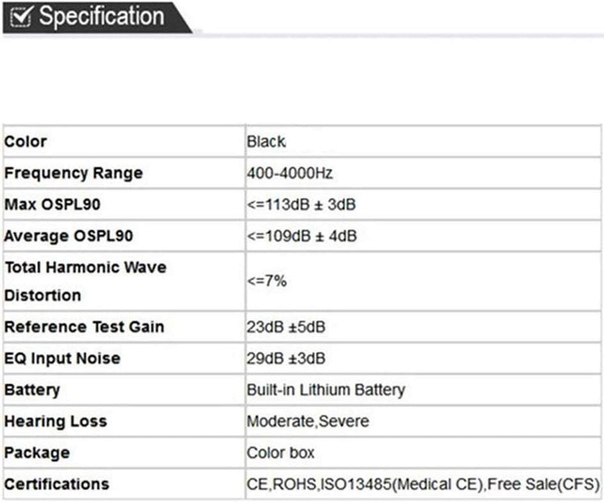The image size is (604, 502).
Task: Select the Color label cell
Action: pyautogui.click(x=26, y=141)
